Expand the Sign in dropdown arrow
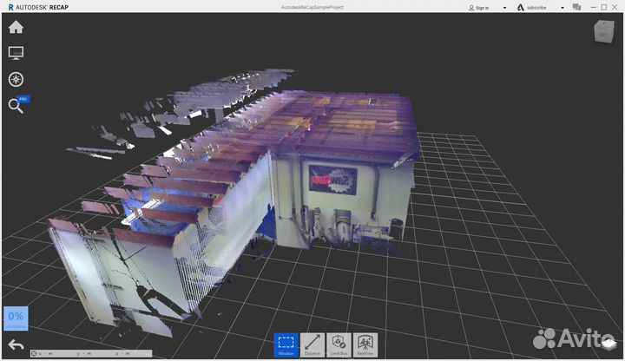Viewport: 625px width, 361px height. coord(504,8)
